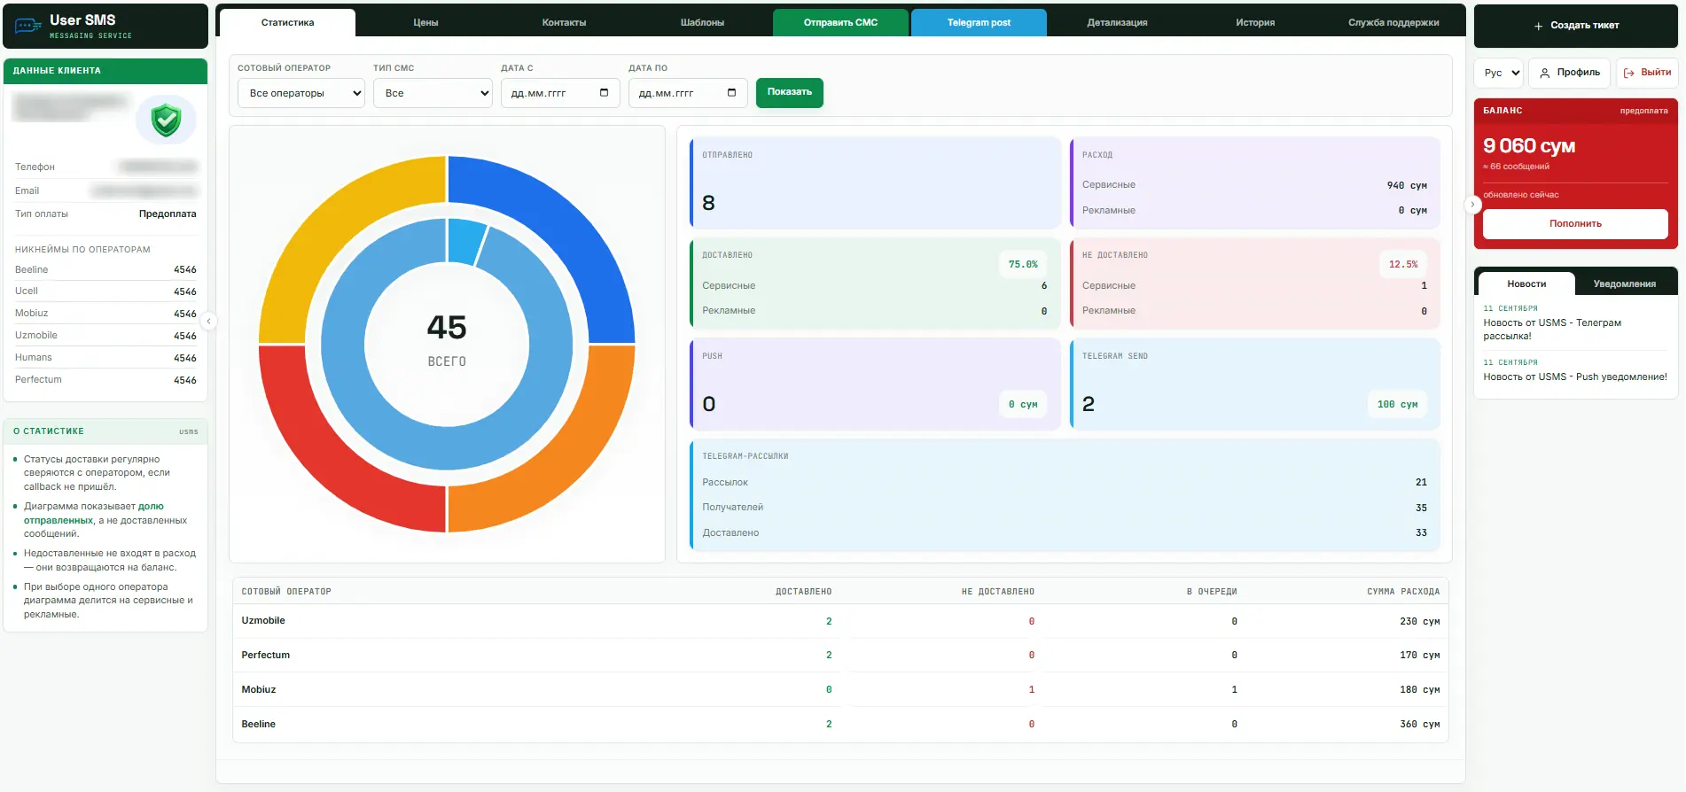
Task: Open the Отправить СМС tab
Action: tap(840, 23)
